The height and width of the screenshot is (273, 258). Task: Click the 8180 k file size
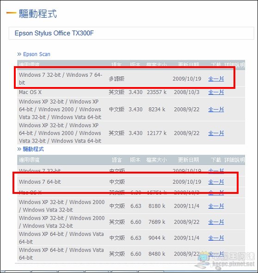pos(157,206)
